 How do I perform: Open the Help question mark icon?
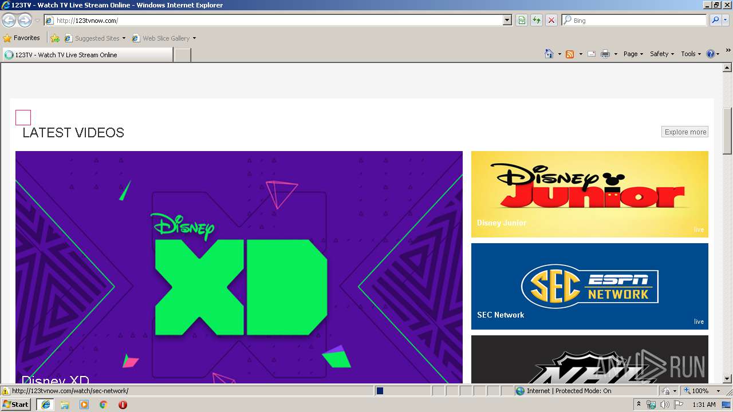coord(713,54)
